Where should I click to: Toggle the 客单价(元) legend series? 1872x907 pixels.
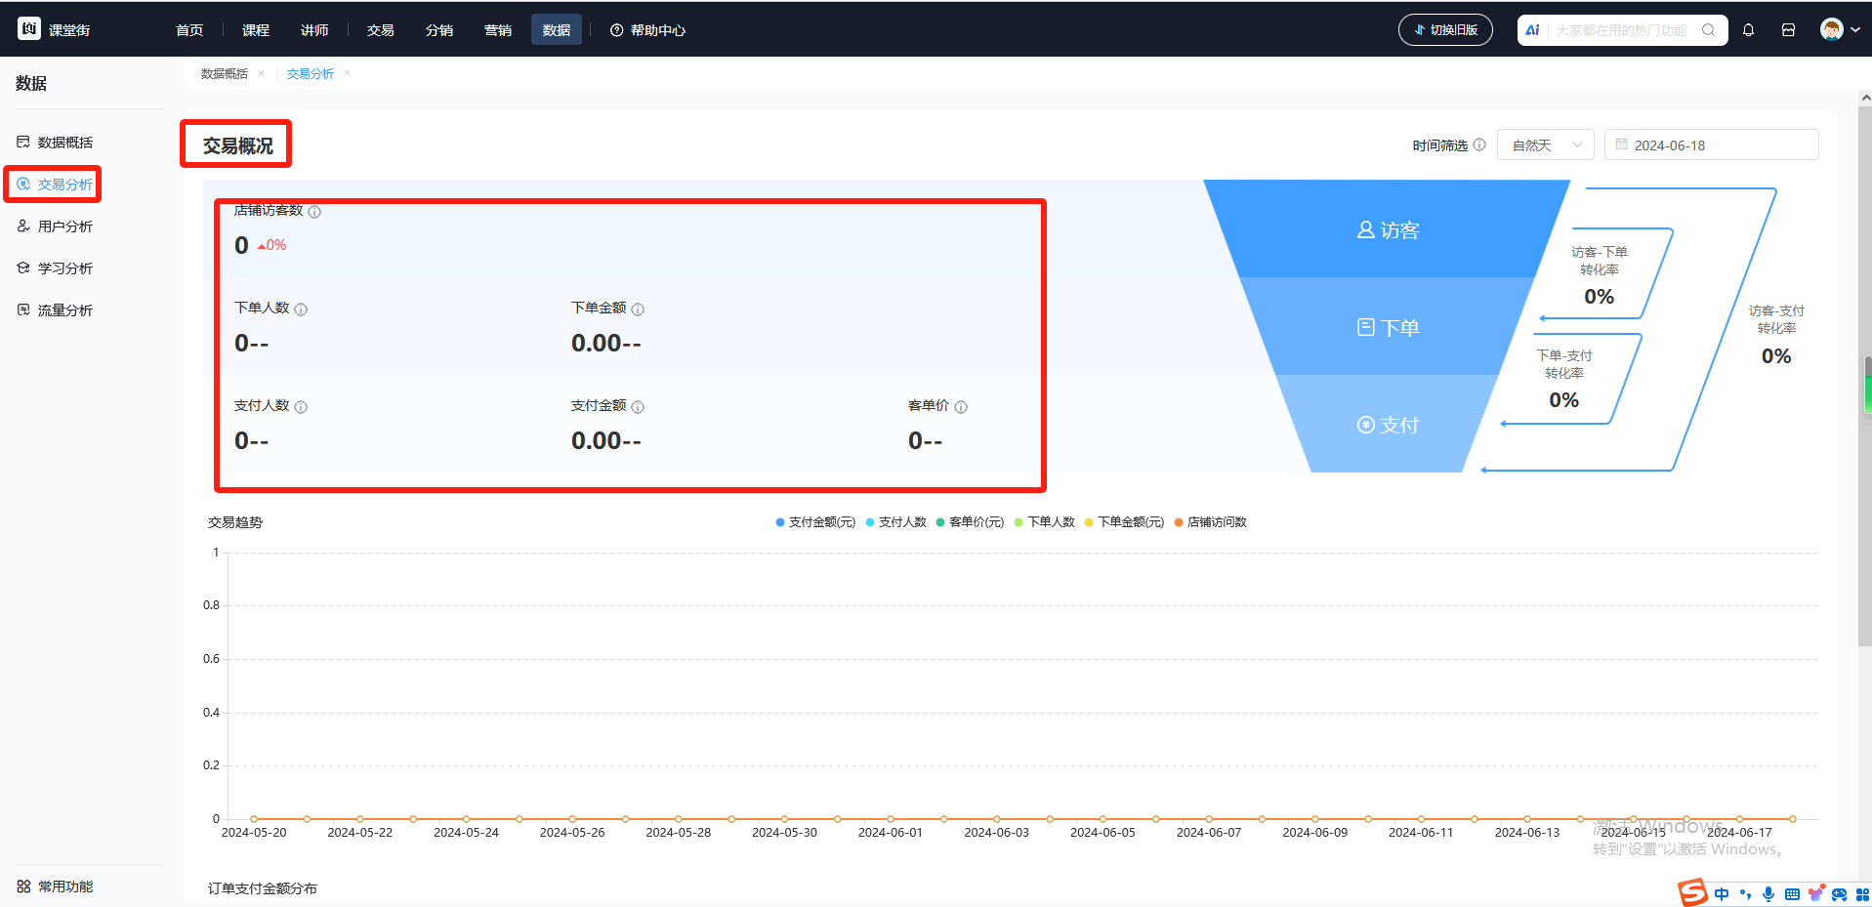click(971, 522)
